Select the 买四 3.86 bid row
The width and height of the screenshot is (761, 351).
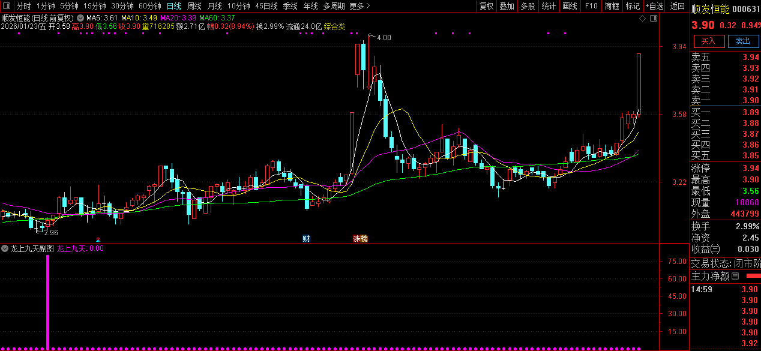point(726,145)
